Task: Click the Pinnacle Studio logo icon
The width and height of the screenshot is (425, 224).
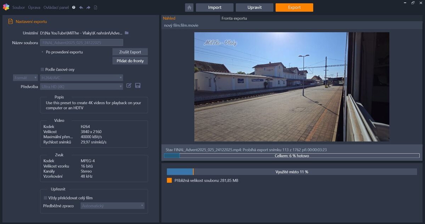Action: pyautogui.click(x=6, y=7)
